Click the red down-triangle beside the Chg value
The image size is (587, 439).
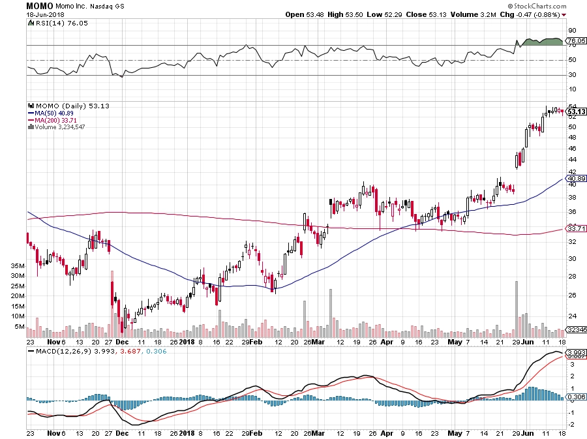pos(564,15)
